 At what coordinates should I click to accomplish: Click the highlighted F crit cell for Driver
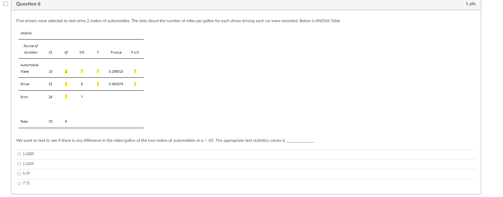(x=135, y=84)
